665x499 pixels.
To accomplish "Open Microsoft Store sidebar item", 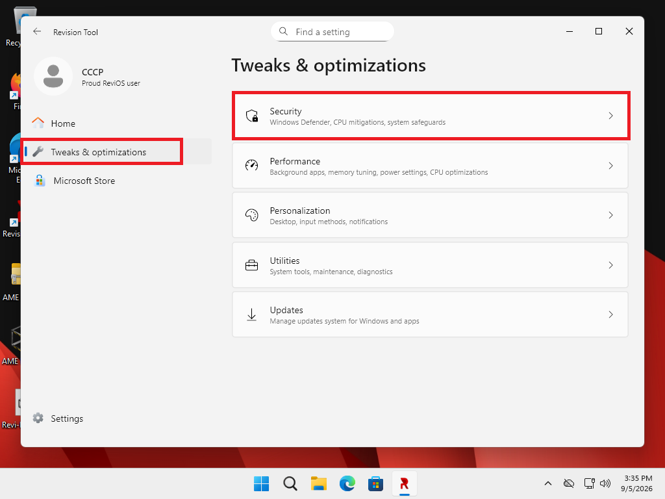I will click(x=118, y=181).
